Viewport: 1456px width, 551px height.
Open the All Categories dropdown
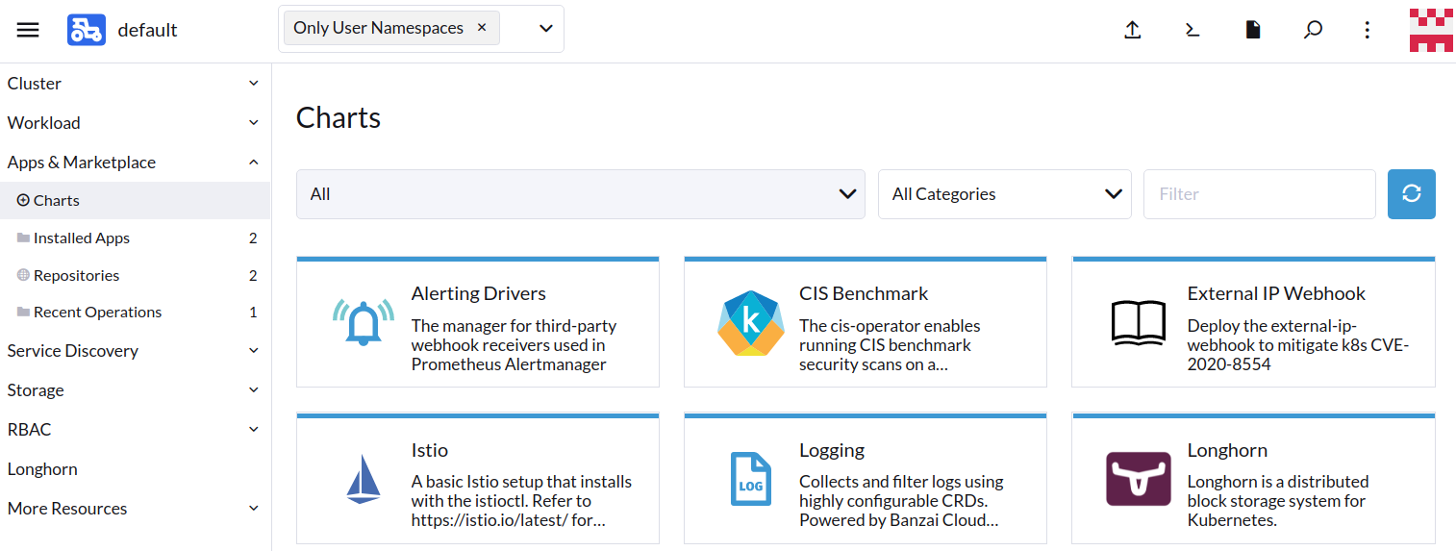pyautogui.click(x=1004, y=194)
